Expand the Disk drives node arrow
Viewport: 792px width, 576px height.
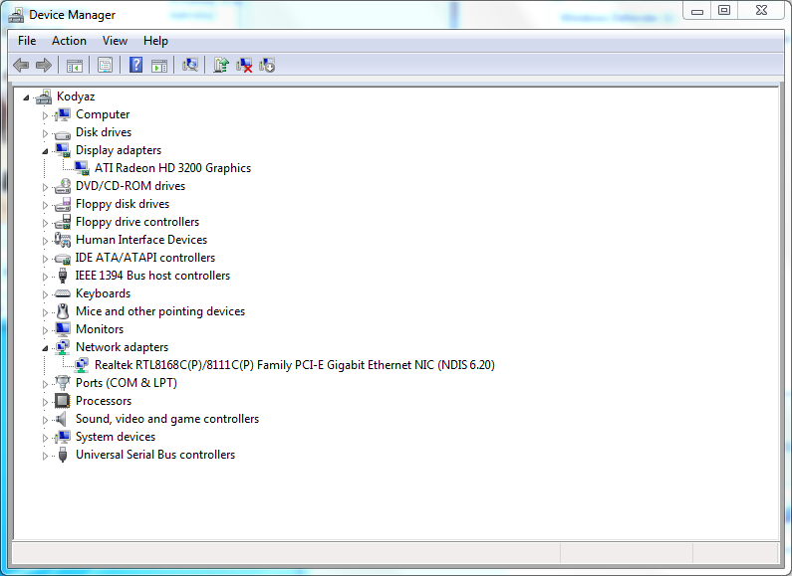pyautogui.click(x=45, y=133)
